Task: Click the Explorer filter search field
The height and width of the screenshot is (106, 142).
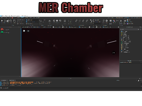Action: [130, 29]
